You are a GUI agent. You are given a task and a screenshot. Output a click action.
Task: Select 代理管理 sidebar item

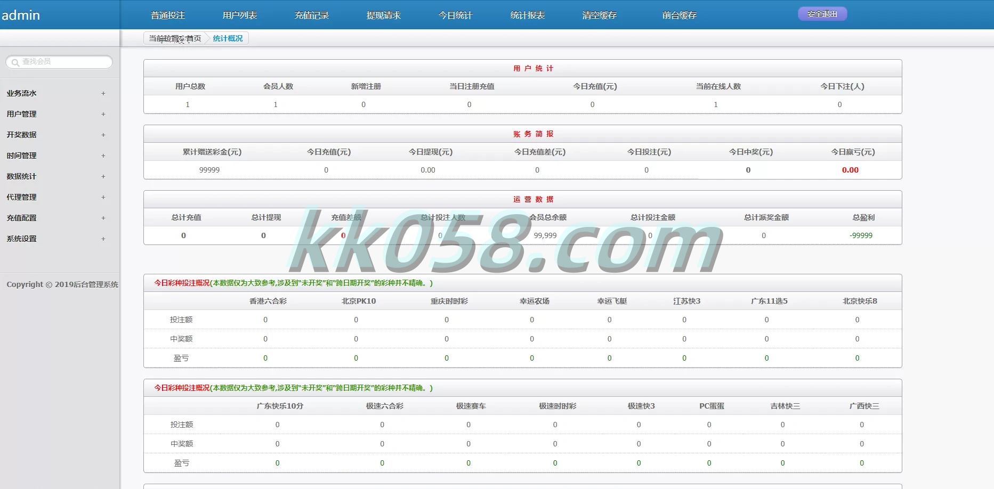point(22,197)
